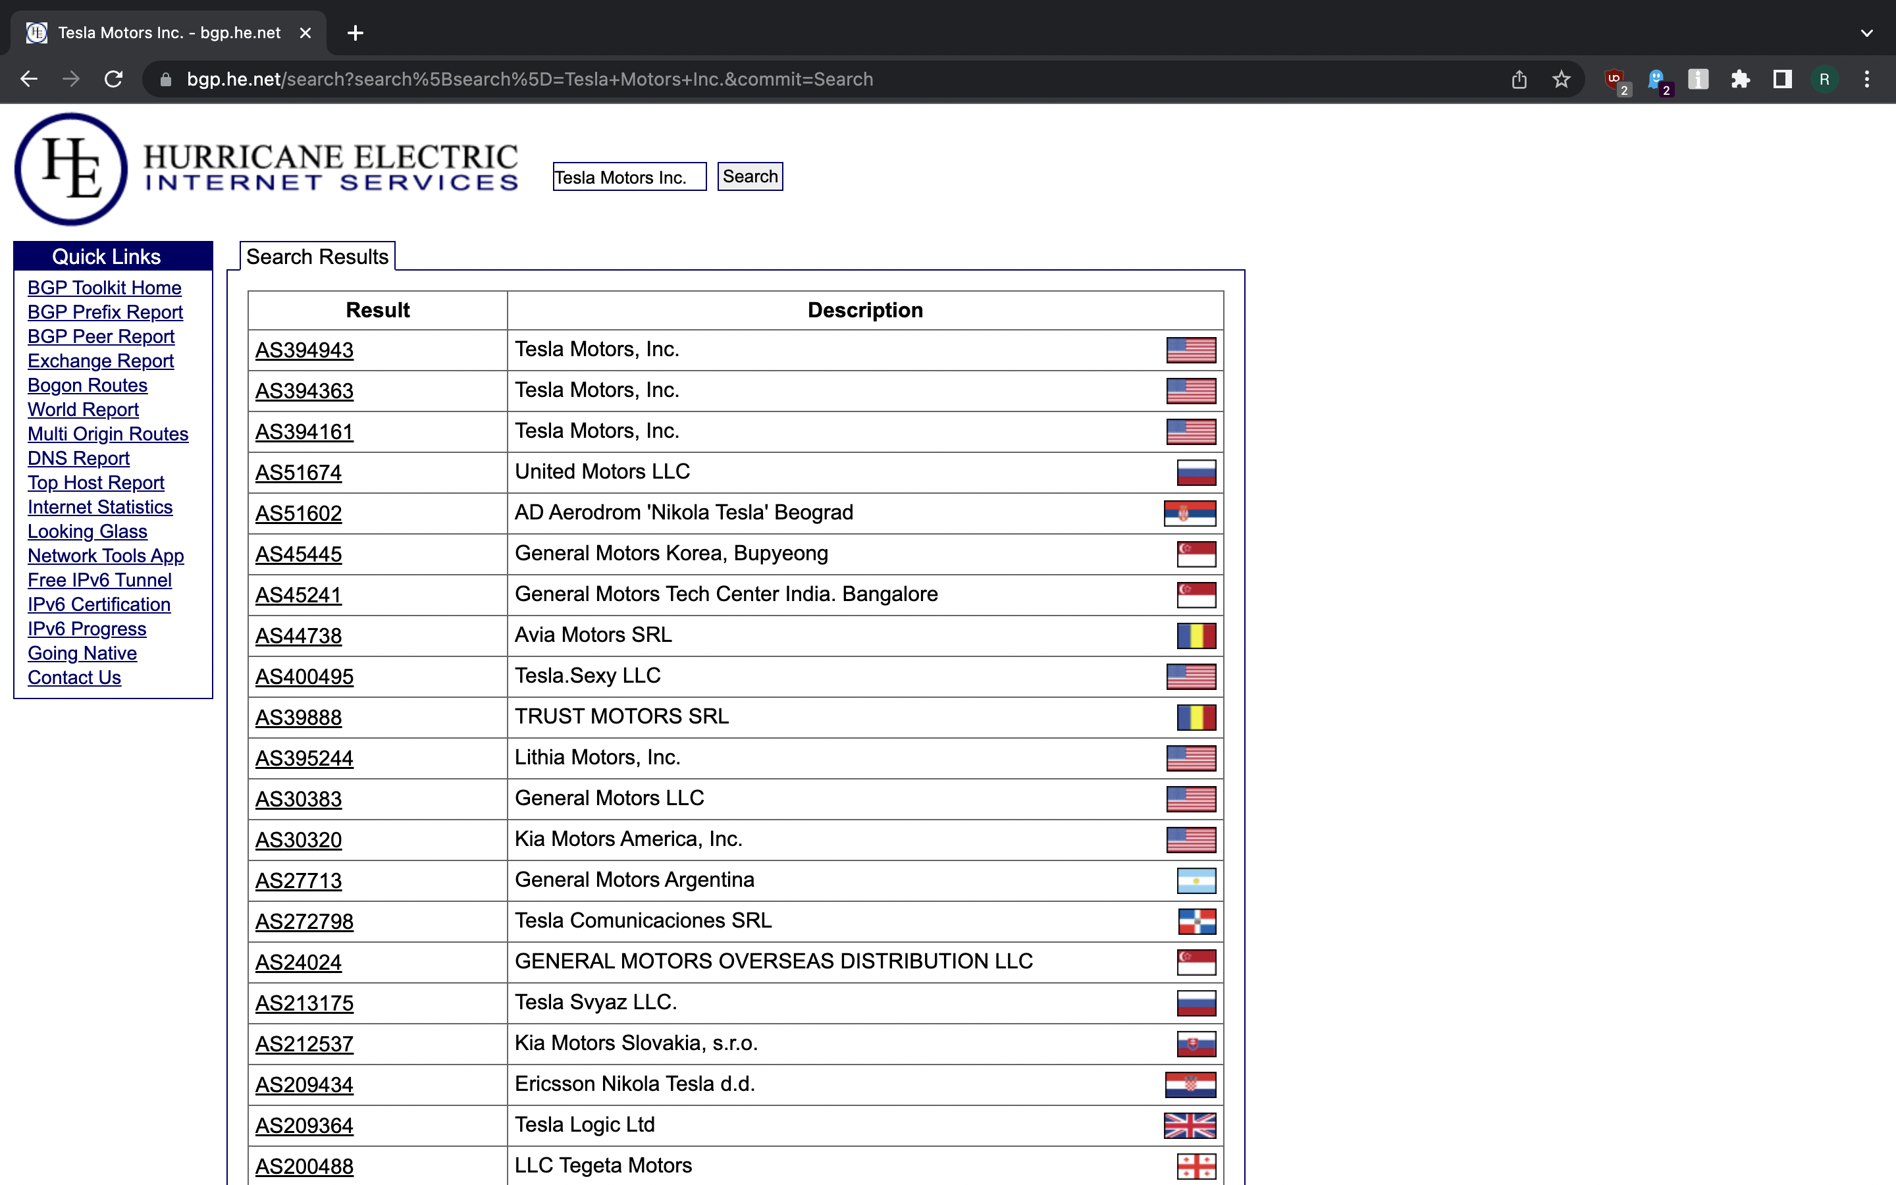Open the AS394161 result link
The width and height of the screenshot is (1896, 1185).
point(304,432)
